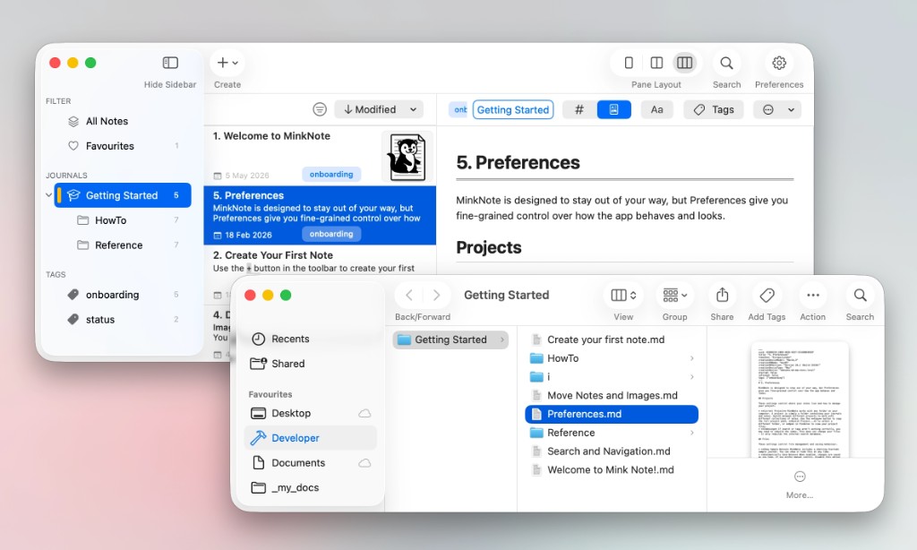Image resolution: width=917 pixels, height=550 pixels.
Task: Select 5. Preferences note in list
Action: pos(320,215)
